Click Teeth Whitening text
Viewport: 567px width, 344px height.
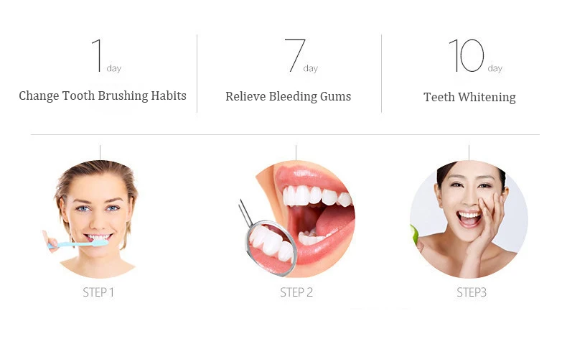click(469, 97)
